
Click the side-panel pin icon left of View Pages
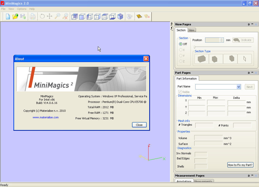pyautogui.click(x=172, y=24)
